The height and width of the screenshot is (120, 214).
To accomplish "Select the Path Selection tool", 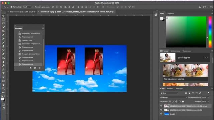I will click(3, 77).
